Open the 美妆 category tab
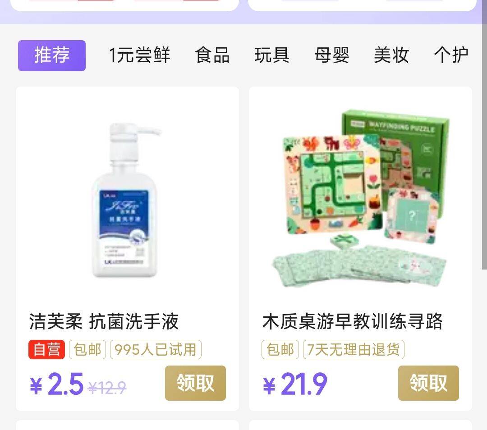Image resolution: width=487 pixels, height=430 pixels. tap(391, 55)
